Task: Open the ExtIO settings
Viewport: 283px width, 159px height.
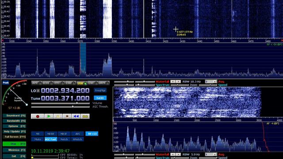Action: pos(100,98)
